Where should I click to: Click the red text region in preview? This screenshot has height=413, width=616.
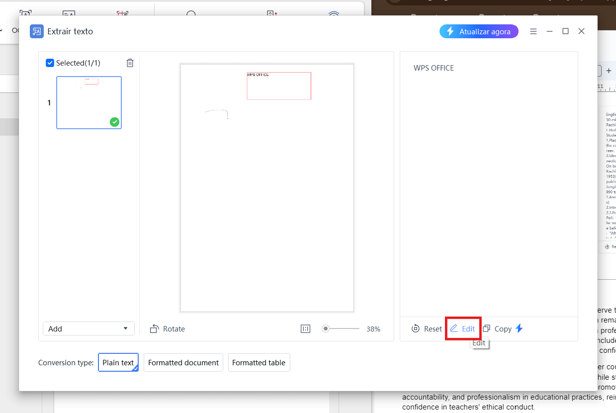279,86
